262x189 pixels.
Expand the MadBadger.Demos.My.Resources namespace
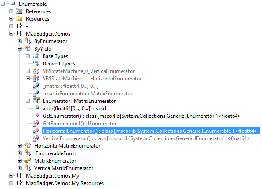click(11, 183)
